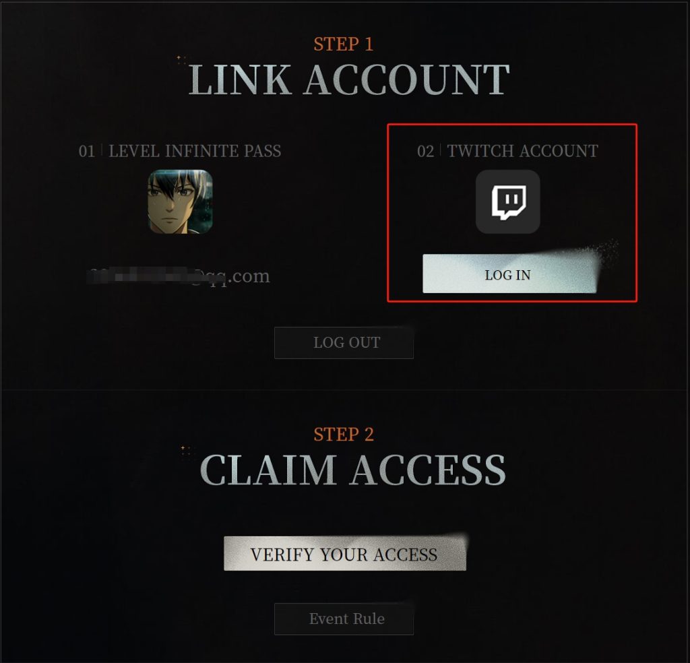690x663 pixels.
Task: Select the Level Infinite Pass avatar image
Action: [181, 201]
